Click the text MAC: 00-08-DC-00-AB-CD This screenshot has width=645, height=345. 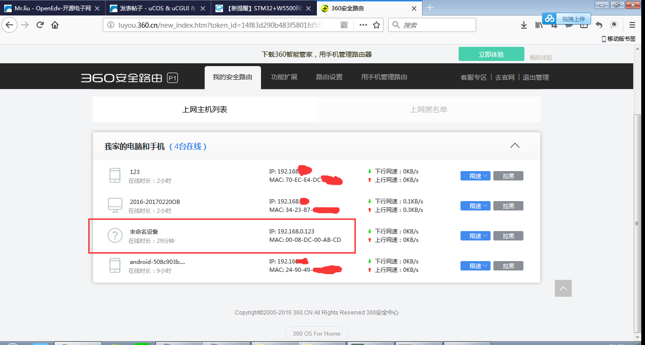pos(305,240)
